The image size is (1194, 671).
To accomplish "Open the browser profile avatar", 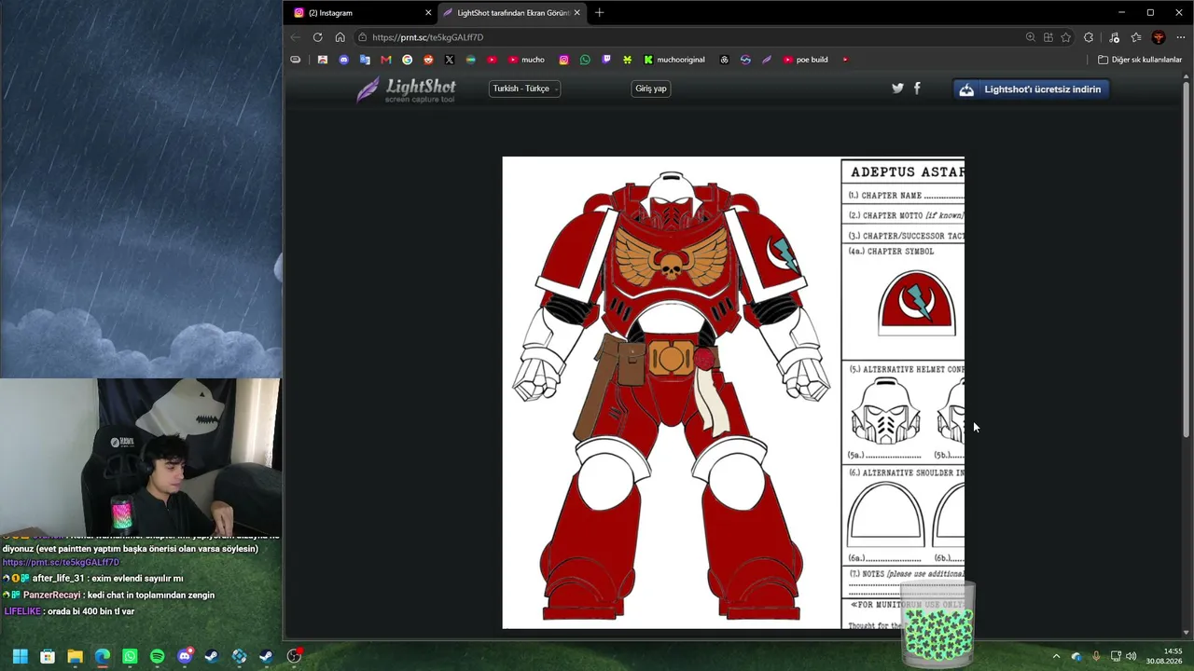I will 1159,37.
